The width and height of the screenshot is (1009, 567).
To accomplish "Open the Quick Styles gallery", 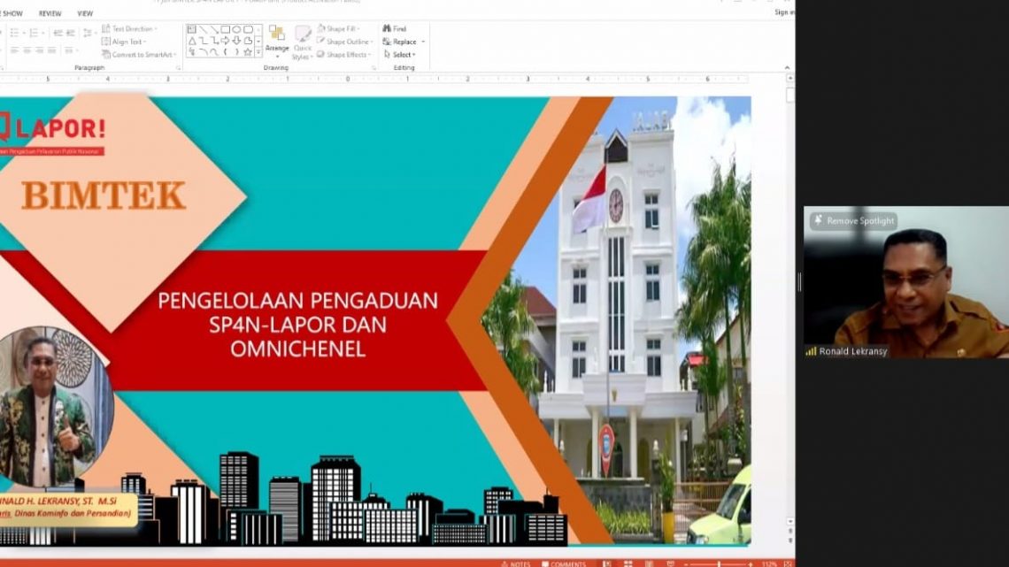I will point(303,42).
